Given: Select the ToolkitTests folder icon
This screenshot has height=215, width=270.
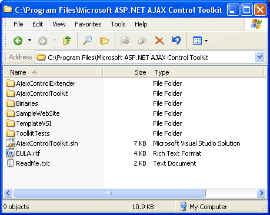Looking at the screenshot, I should click(x=11, y=133).
